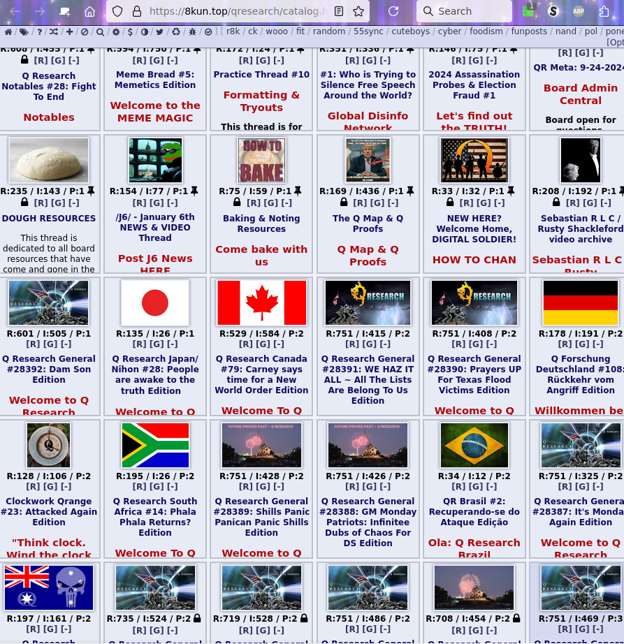Screen dimensions: 624x644
Task: Reload the page with the refresh icon
Action: click(x=393, y=11)
